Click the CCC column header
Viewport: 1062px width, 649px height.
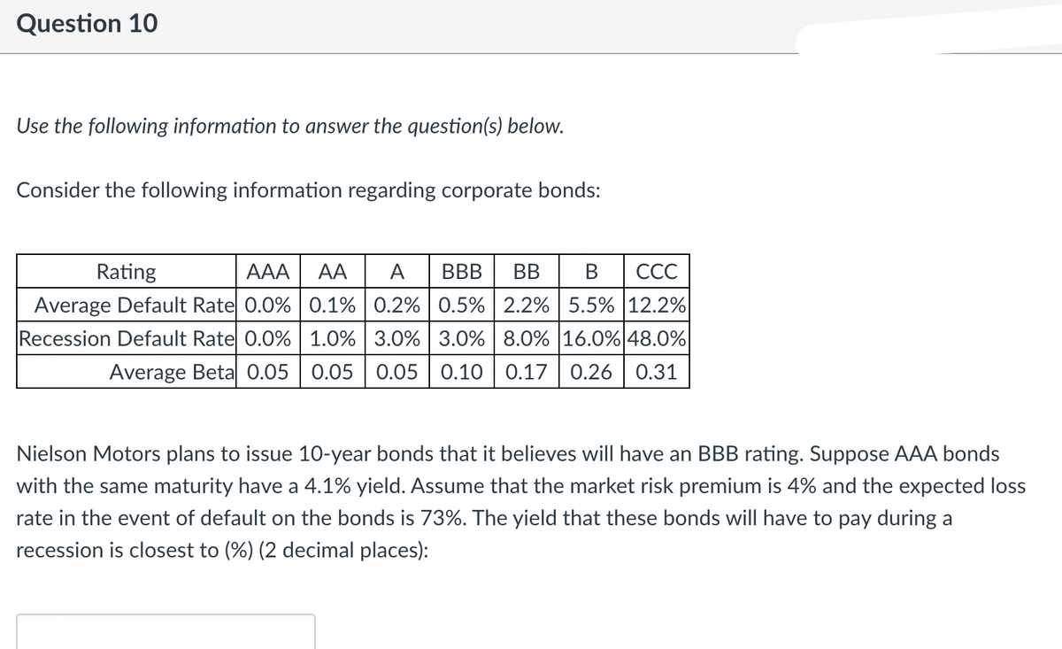pos(658,271)
